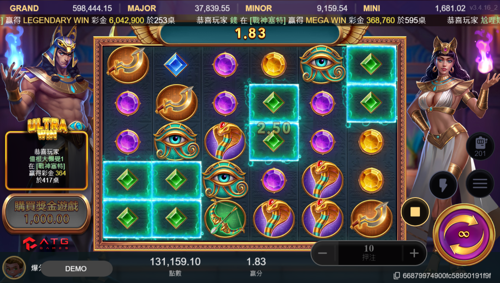Image resolution: width=500 pixels, height=283 pixels.
Task: Click the 購買獎金遊戲 1,000.00 button
Action: (x=46, y=213)
